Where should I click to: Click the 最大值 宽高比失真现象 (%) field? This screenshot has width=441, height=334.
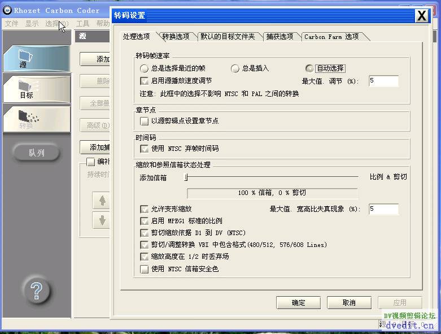click(x=383, y=209)
